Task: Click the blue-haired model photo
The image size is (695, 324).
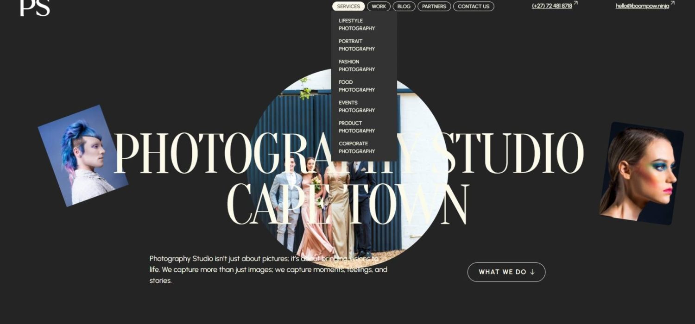Action: point(82,156)
